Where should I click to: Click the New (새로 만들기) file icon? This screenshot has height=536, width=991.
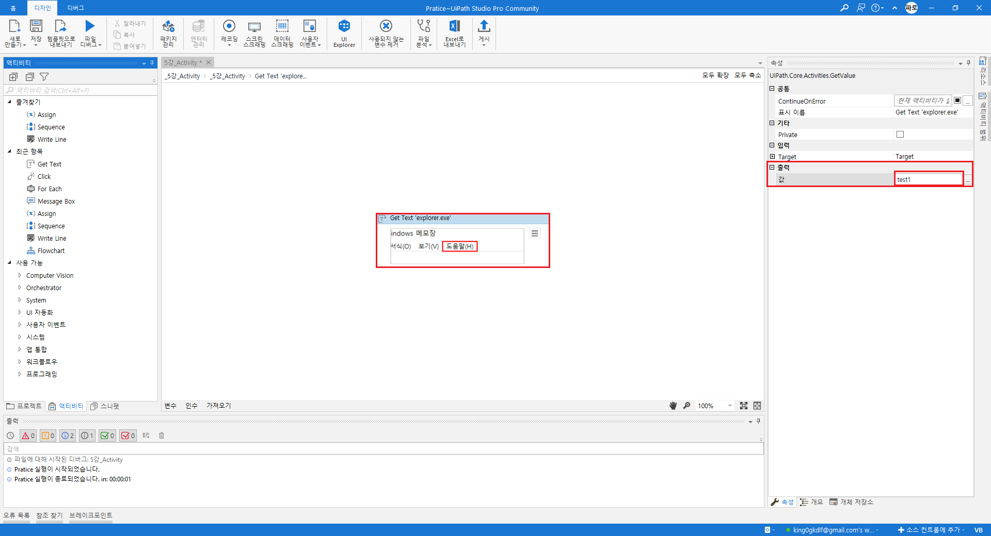[x=14, y=27]
